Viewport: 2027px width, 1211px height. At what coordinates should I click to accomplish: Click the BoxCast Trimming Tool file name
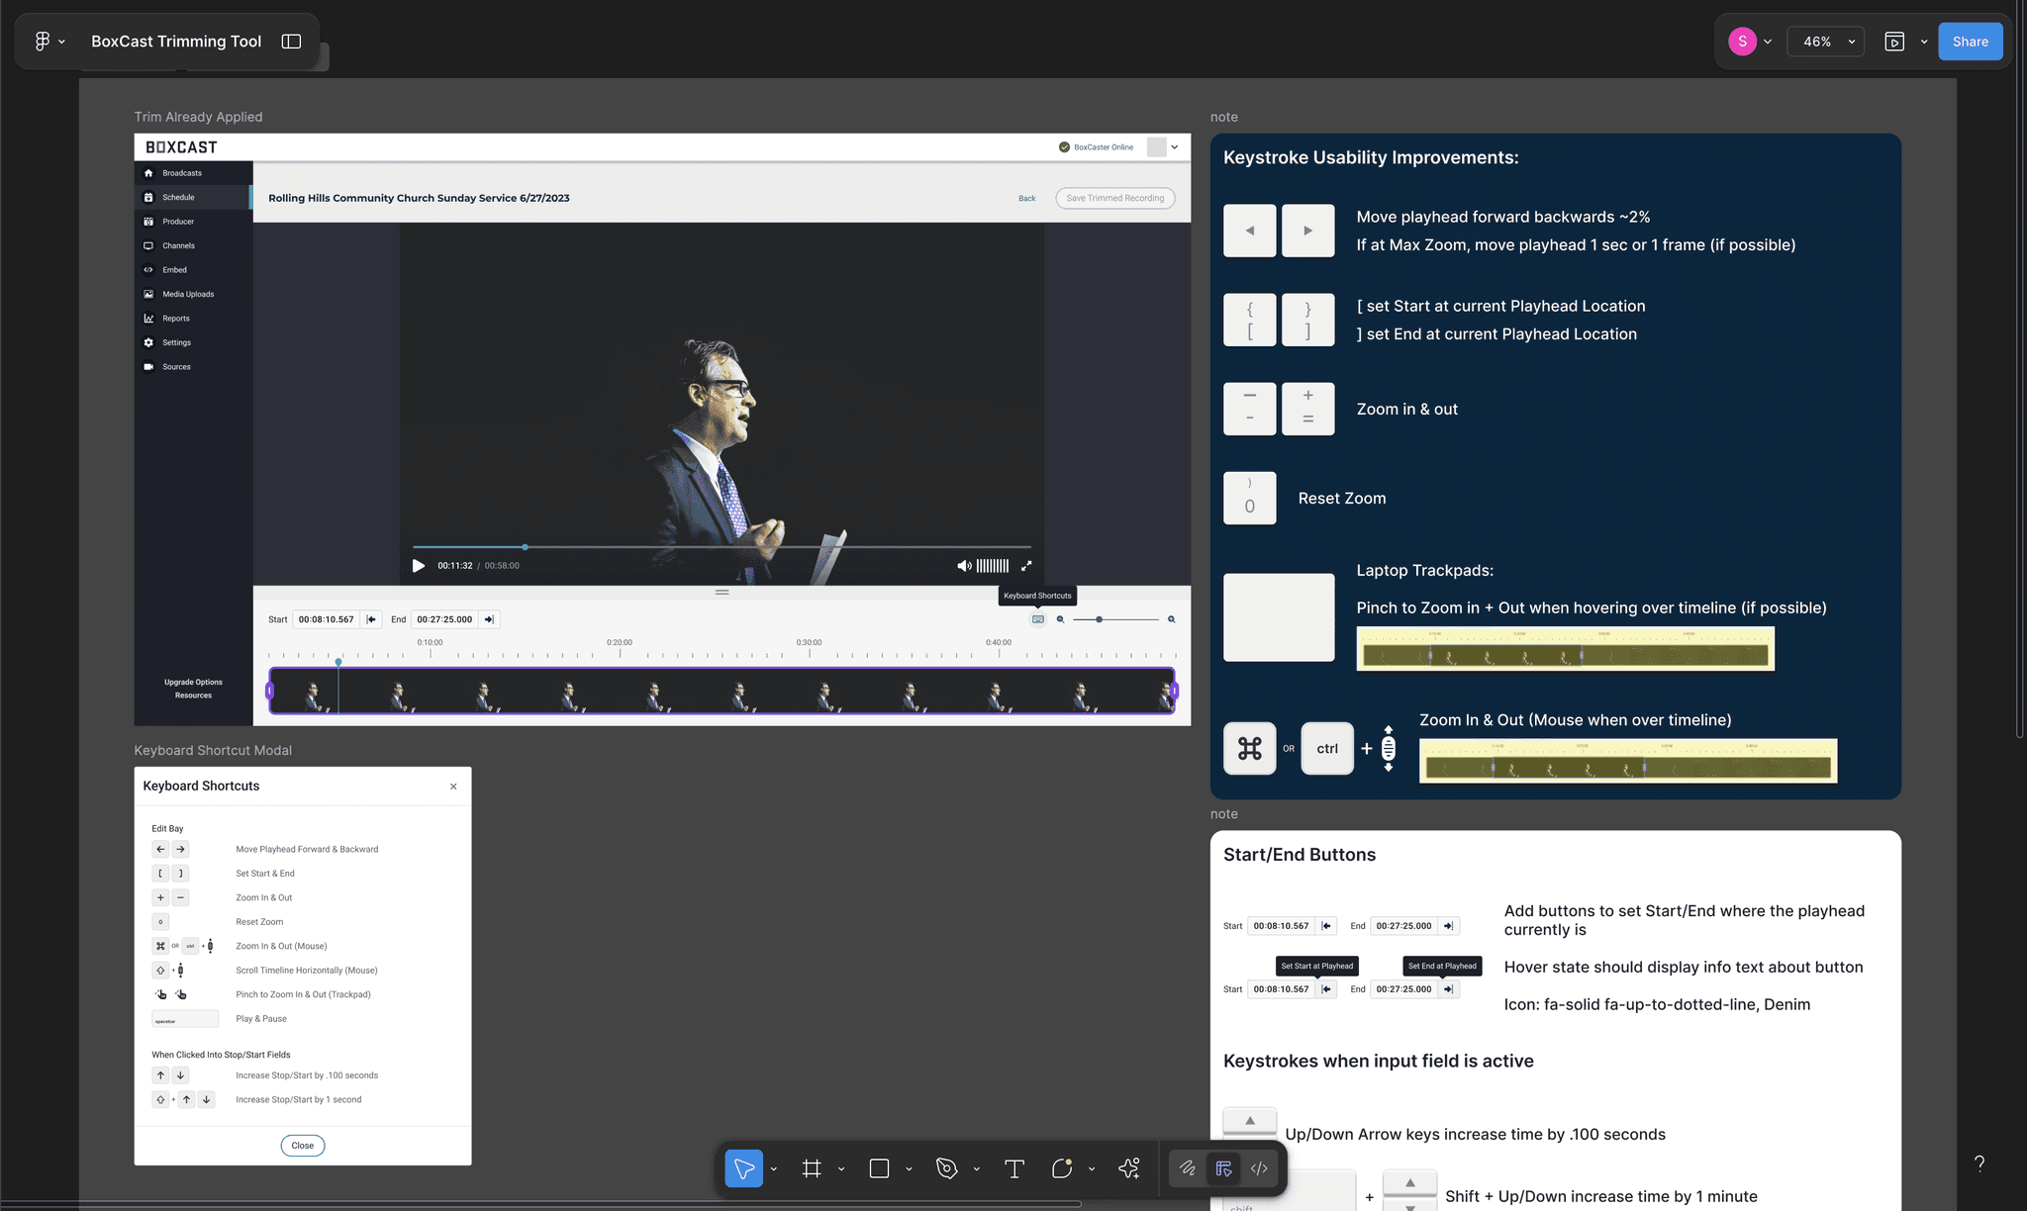click(176, 41)
